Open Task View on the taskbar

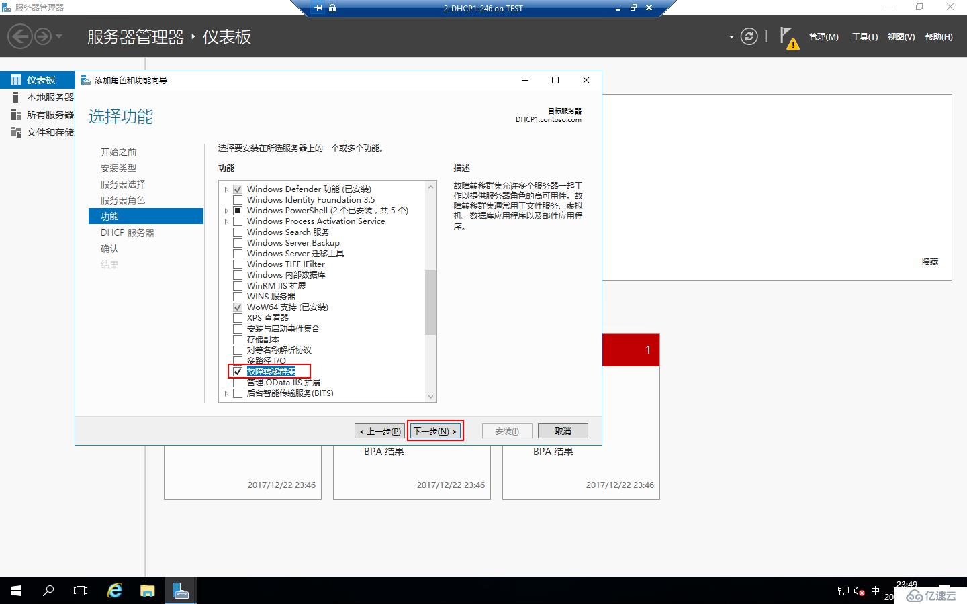(81, 591)
